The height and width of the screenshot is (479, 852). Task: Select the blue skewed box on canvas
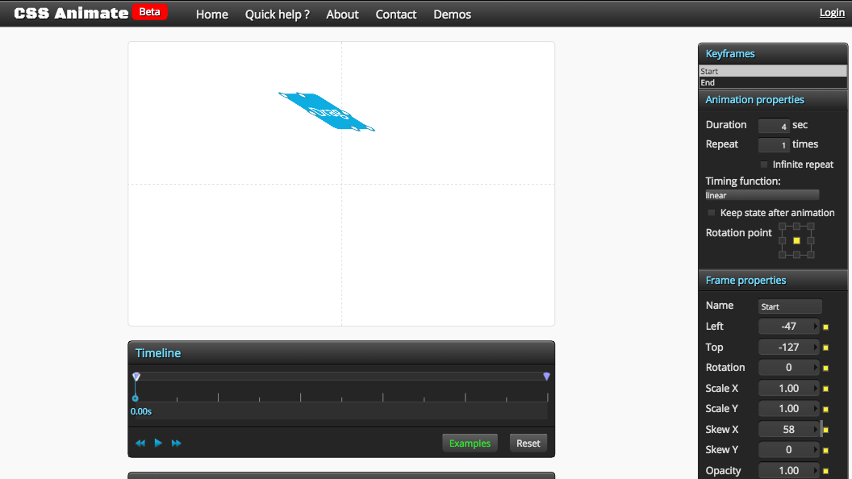(327, 111)
